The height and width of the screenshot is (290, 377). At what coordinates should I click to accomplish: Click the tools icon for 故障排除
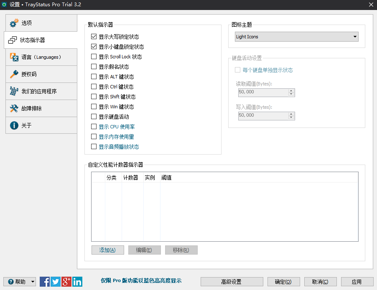pyautogui.click(x=14, y=108)
